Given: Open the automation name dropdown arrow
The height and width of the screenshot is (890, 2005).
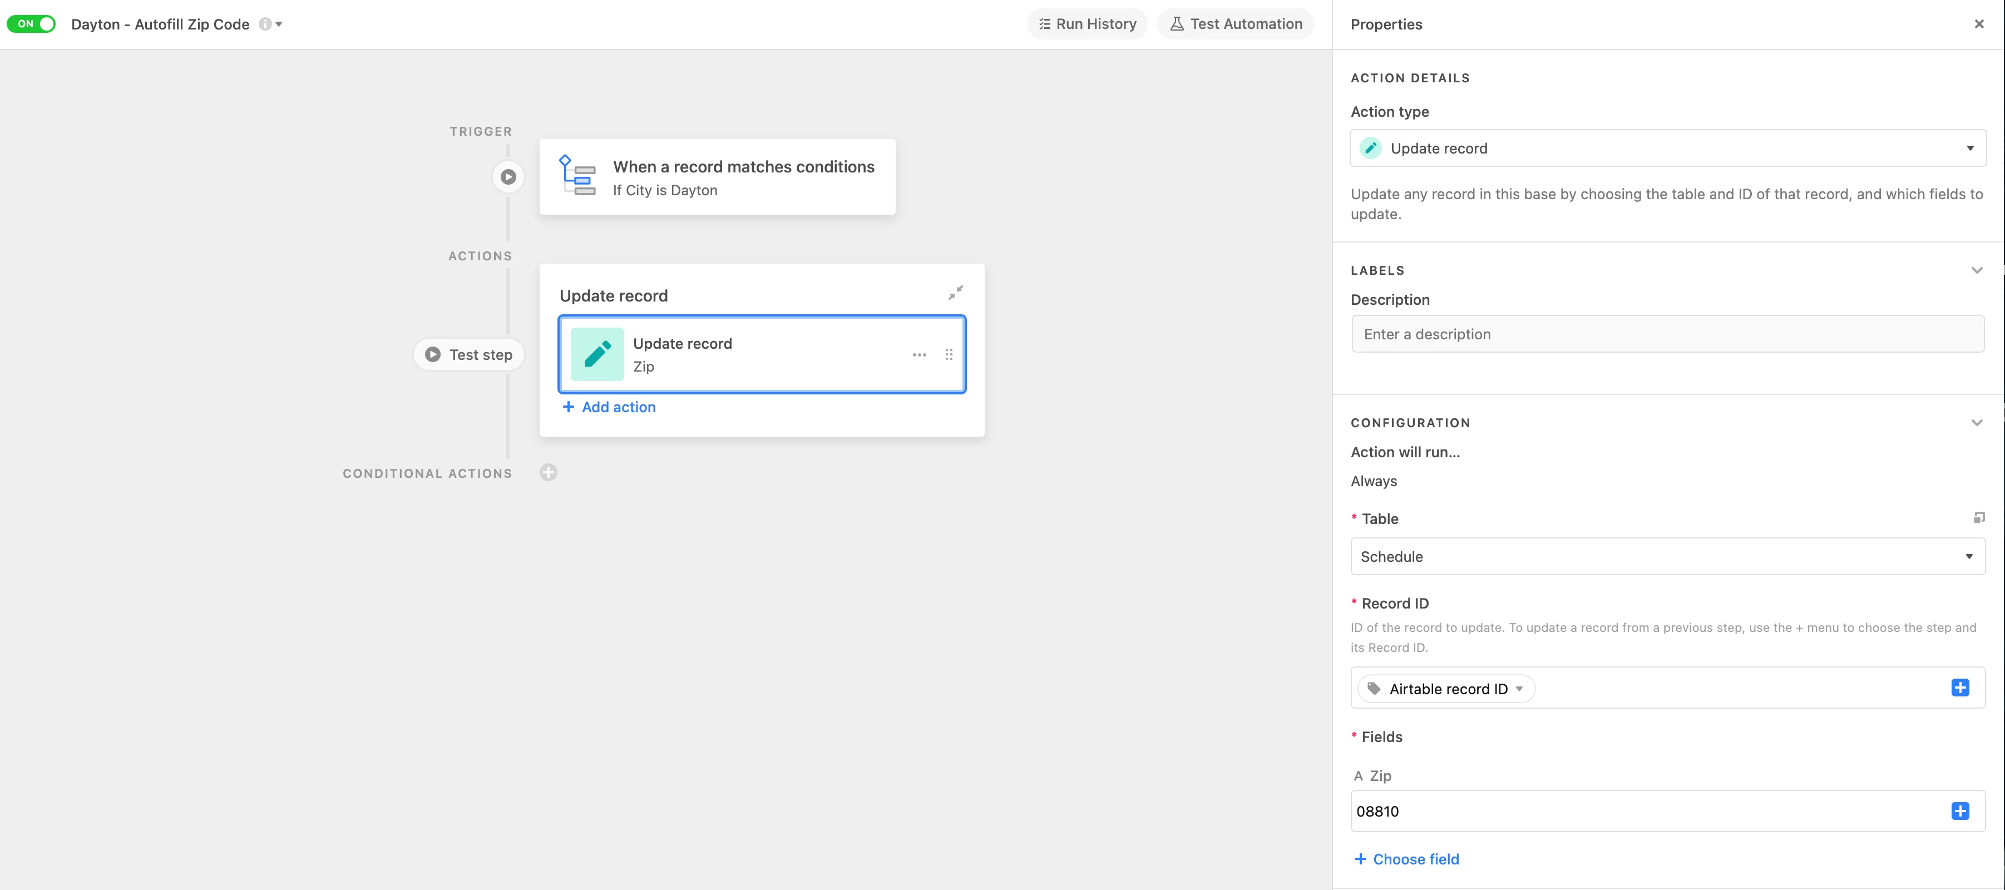Looking at the screenshot, I should tap(279, 24).
